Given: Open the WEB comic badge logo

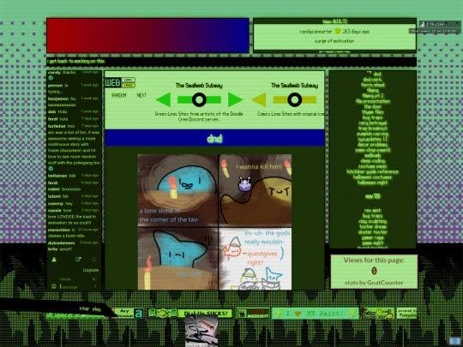Looking at the screenshot, I should click(x=120, y=82).
